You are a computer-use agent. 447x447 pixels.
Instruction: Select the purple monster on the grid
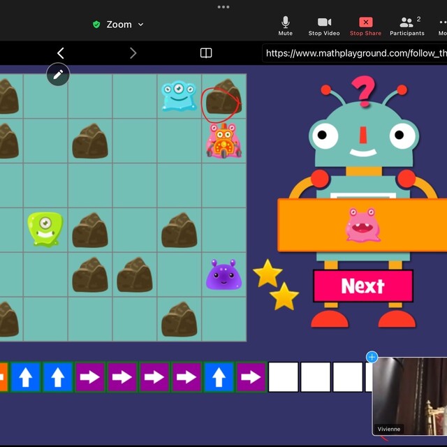[223, 274]
